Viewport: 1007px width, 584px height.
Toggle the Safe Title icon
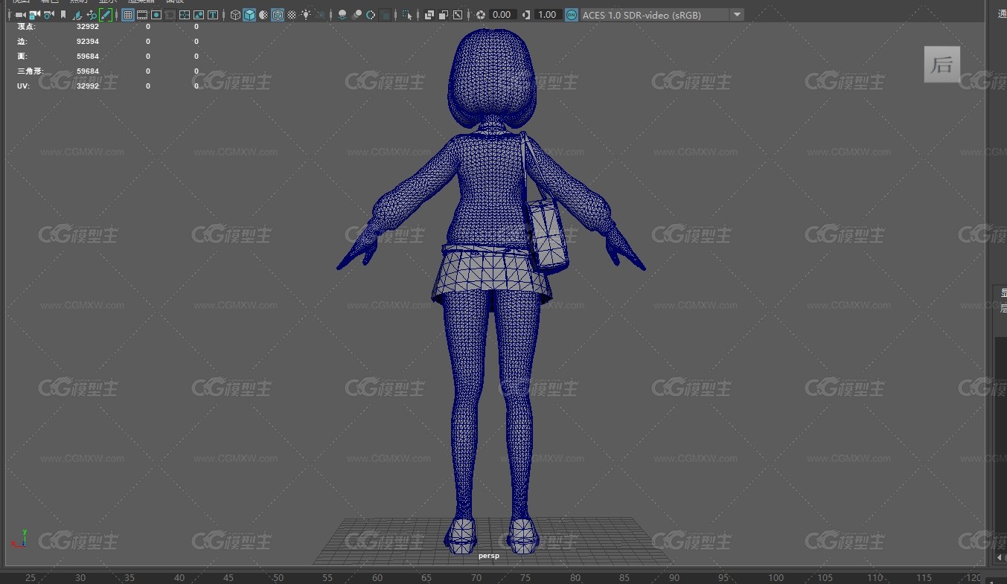213,15
